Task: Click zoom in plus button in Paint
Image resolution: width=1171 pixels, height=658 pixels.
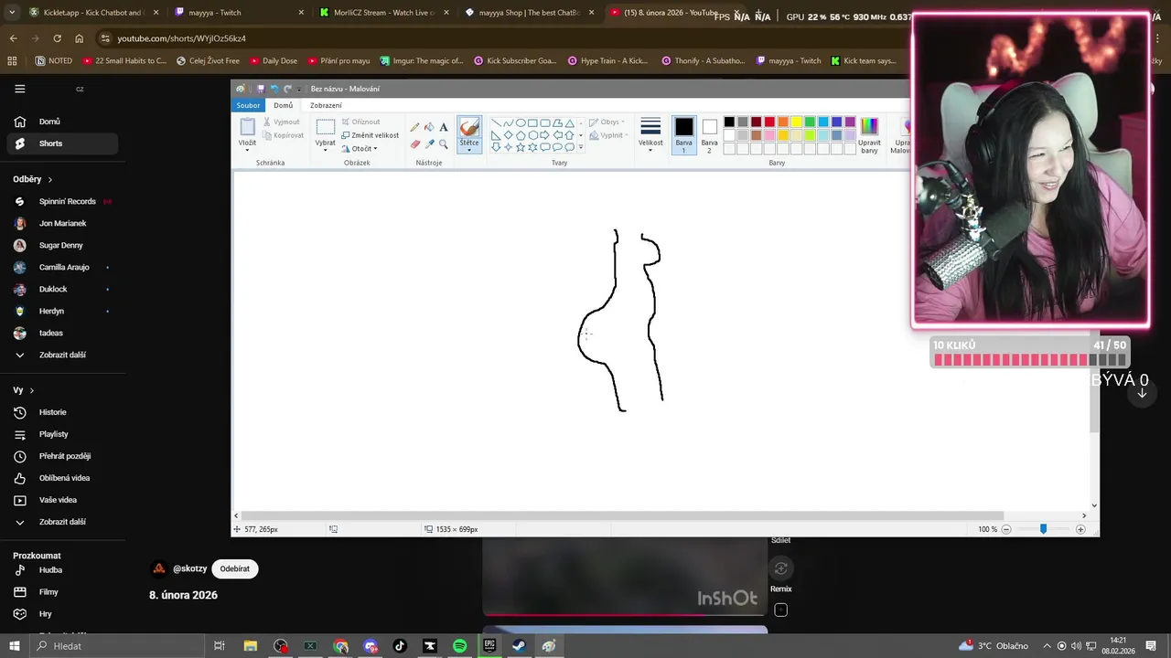Action: point(1080,529)
